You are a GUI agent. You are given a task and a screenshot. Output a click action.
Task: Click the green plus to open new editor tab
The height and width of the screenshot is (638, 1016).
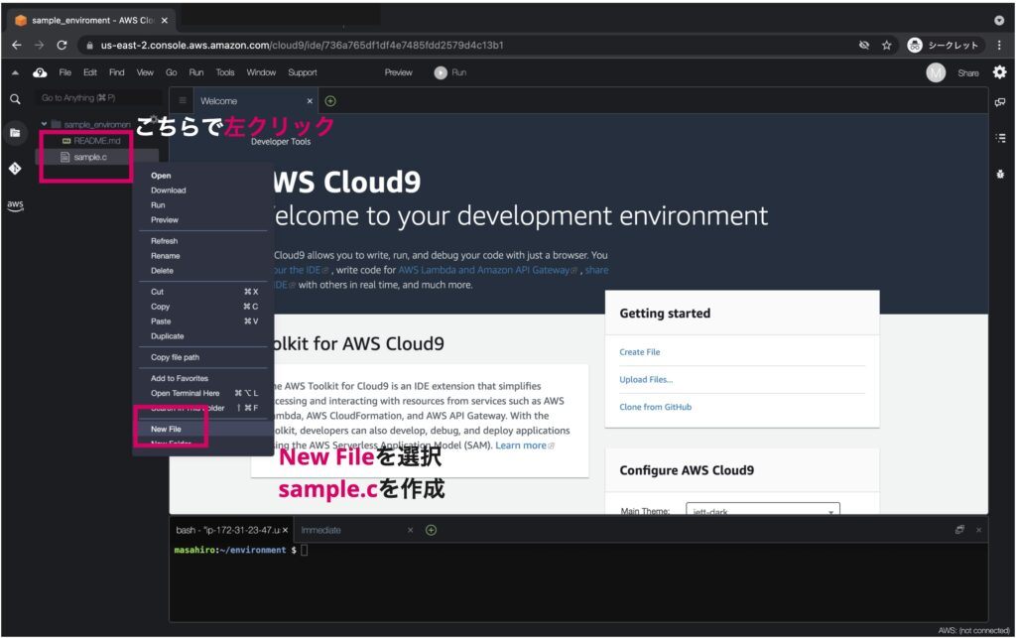(x=330, y=101)
